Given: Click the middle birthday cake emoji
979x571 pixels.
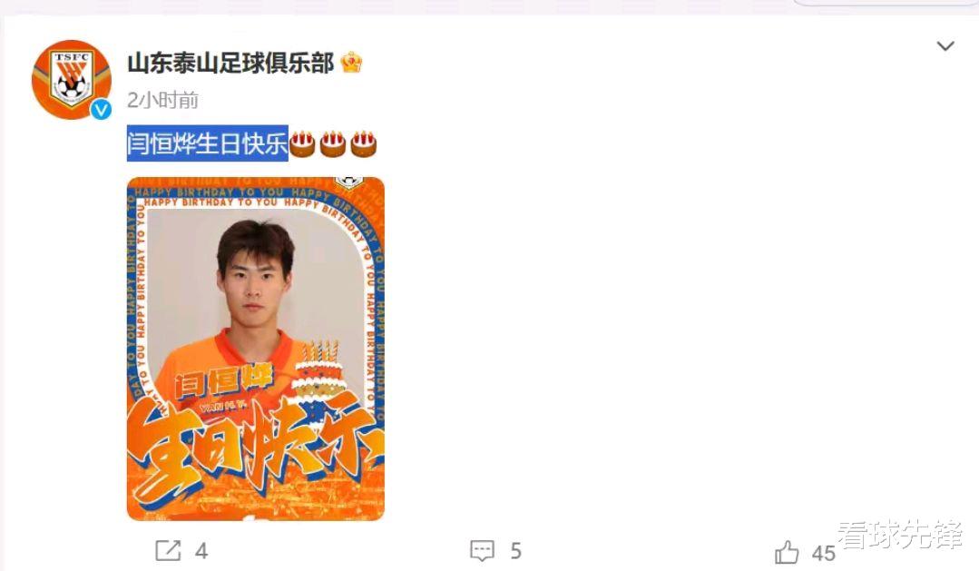Looking at the screenshot, I should (x=333, y=143).
